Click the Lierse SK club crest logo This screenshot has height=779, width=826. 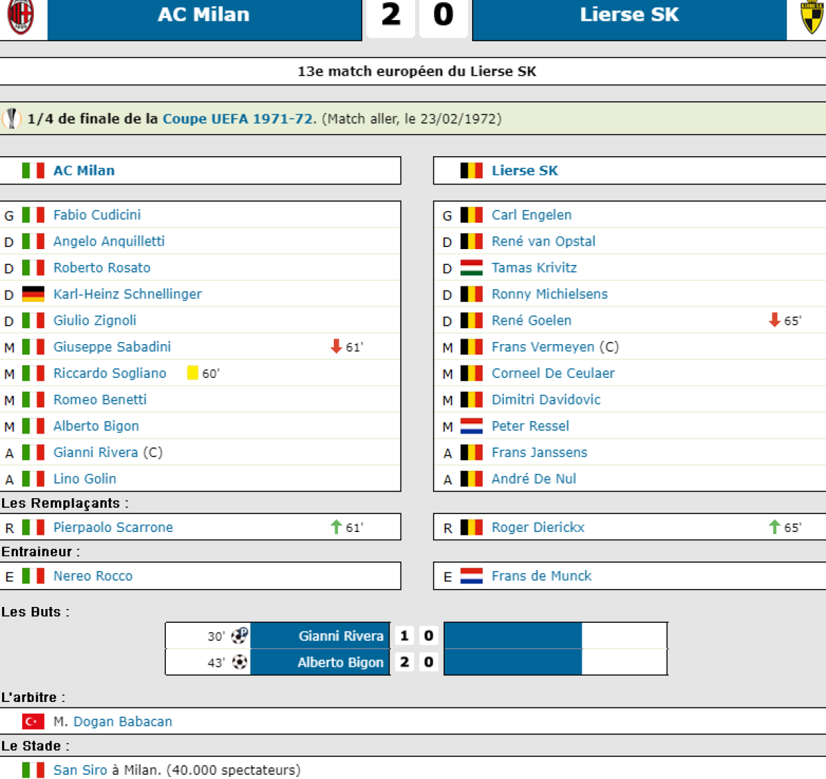click(812, 17)
